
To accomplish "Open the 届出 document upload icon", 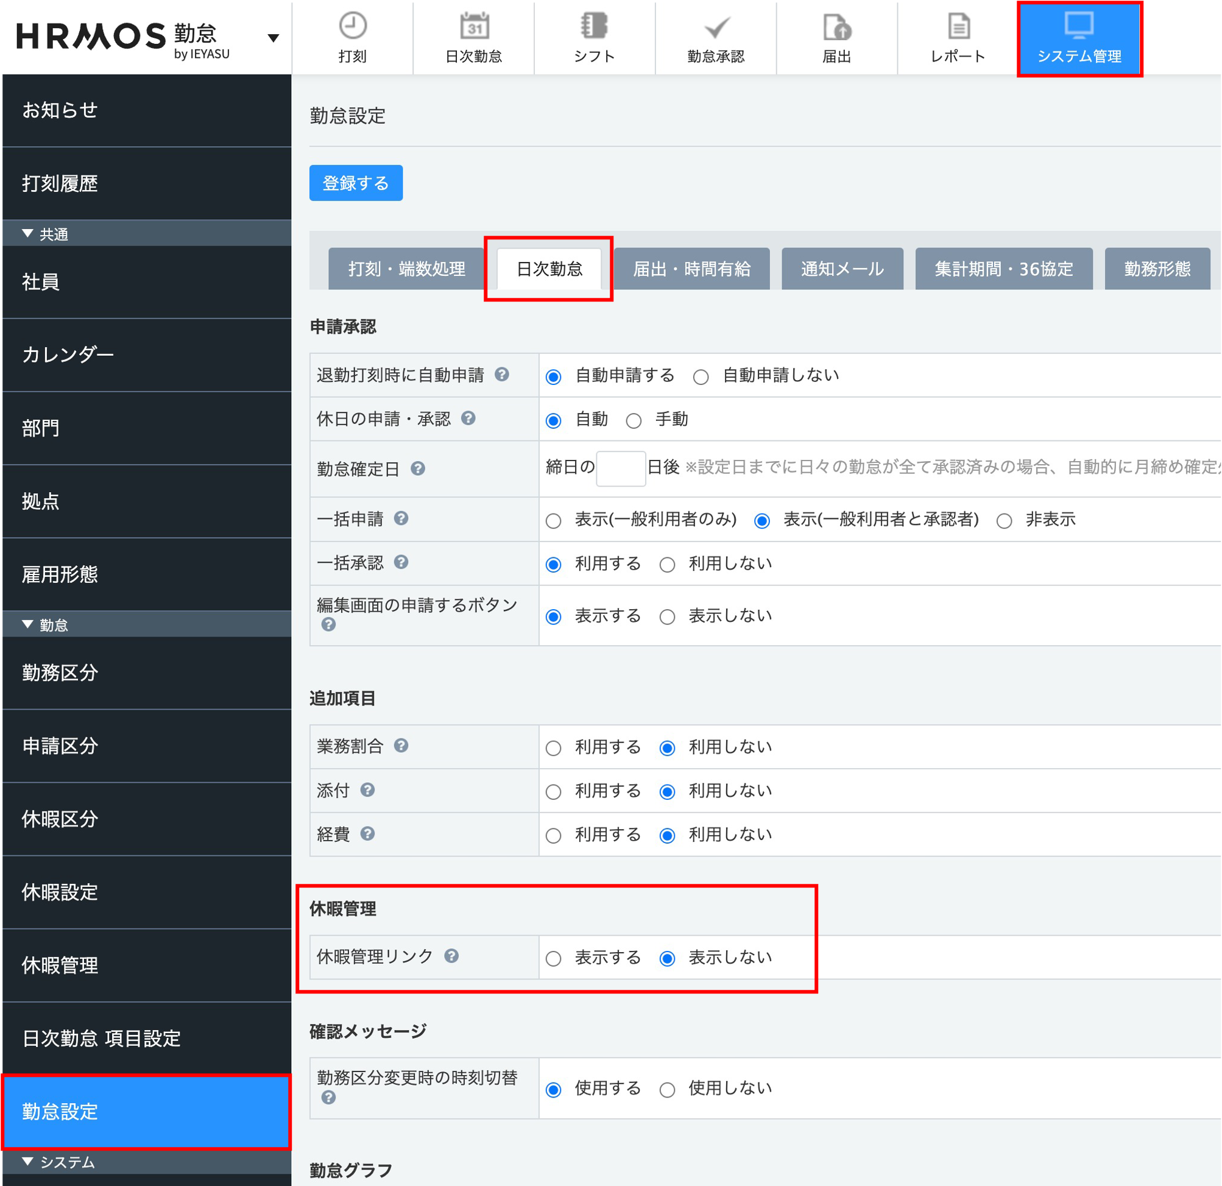I will coord(836,28).
